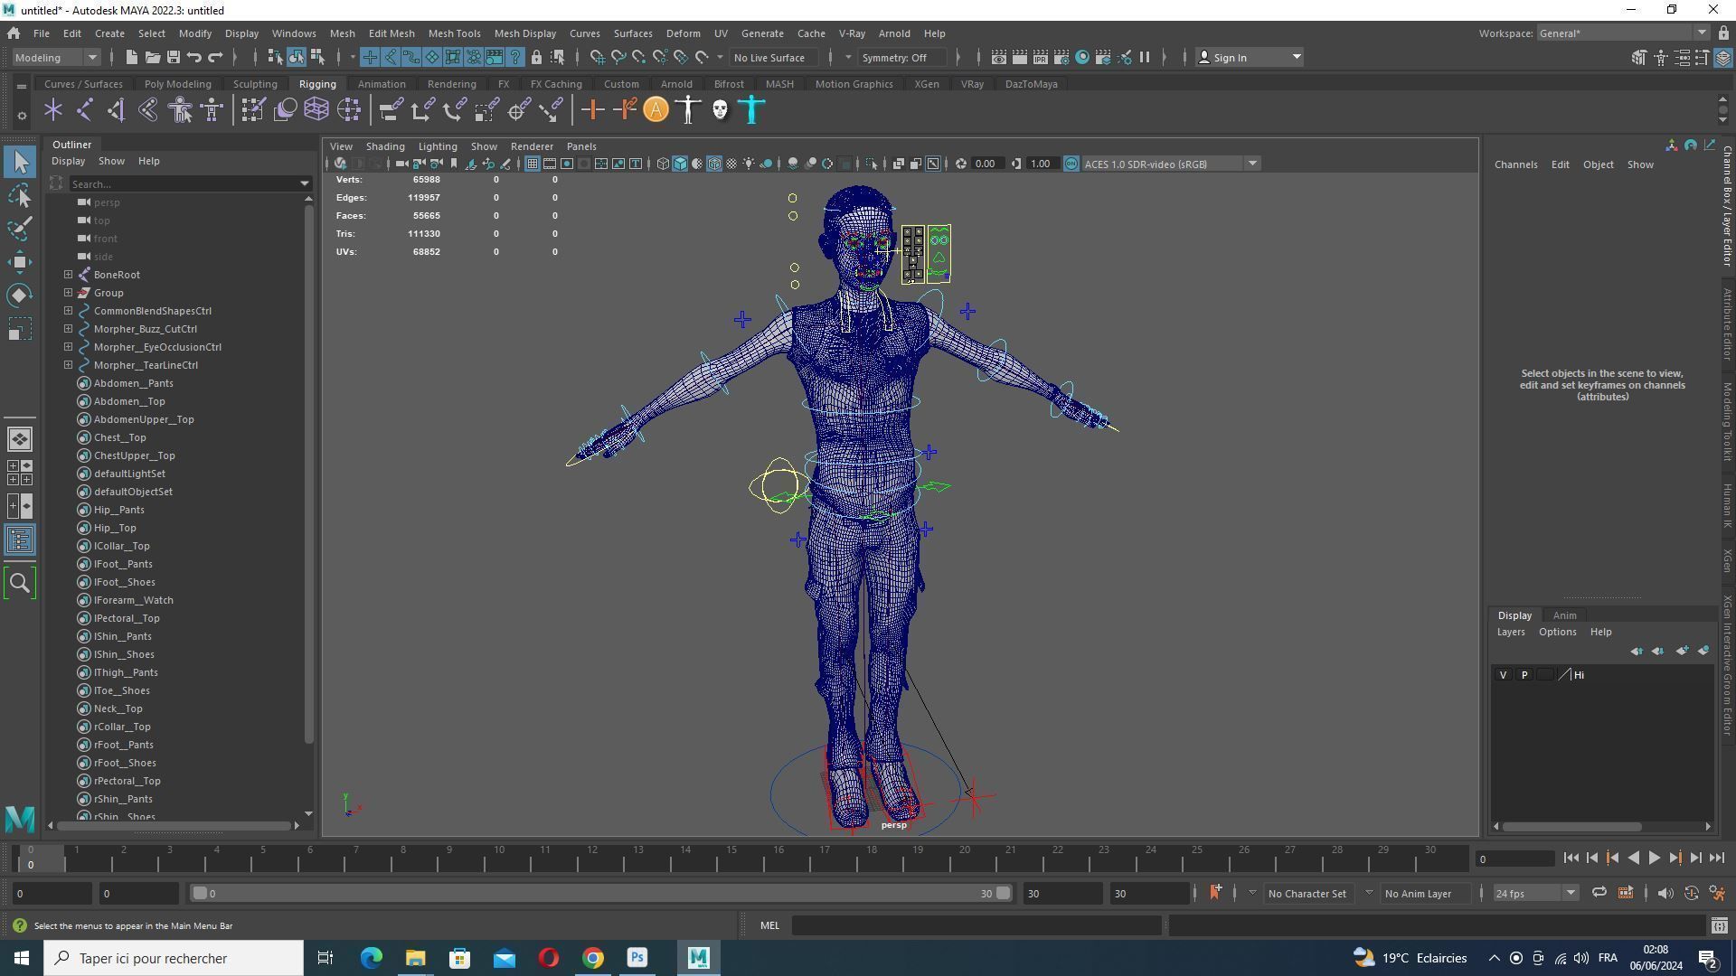The height and width of the screenshot is (976, 1736).
Task: Click the Symmetry: Off field
Action: (903, 58)
